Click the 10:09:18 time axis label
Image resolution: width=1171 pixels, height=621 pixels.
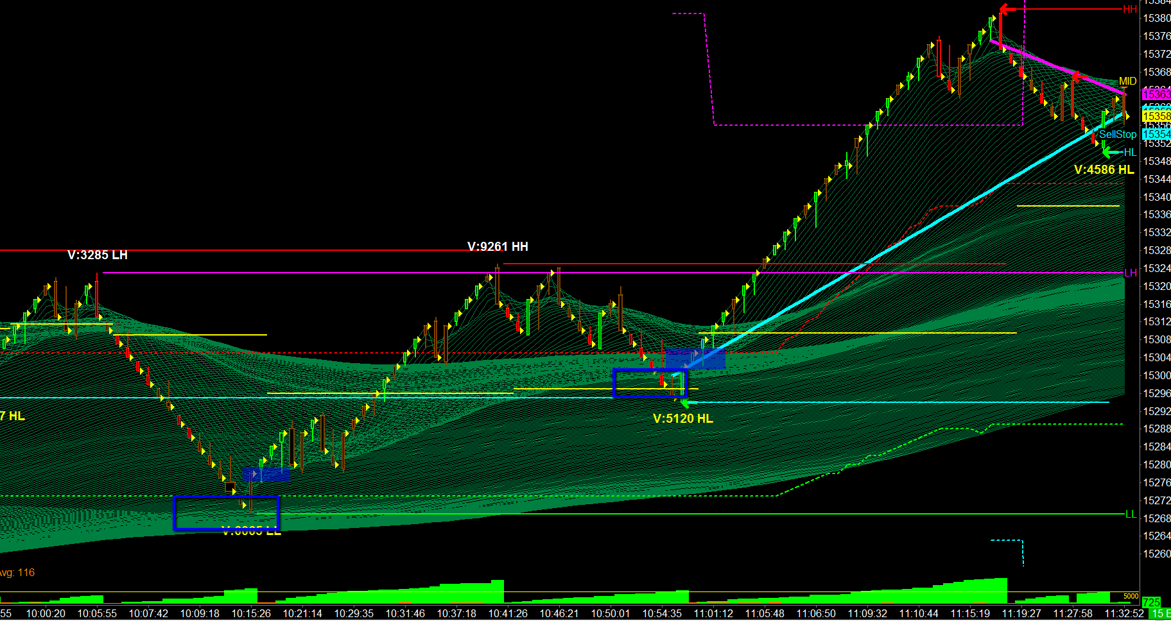pyautogui.click(x=200, y=613)
